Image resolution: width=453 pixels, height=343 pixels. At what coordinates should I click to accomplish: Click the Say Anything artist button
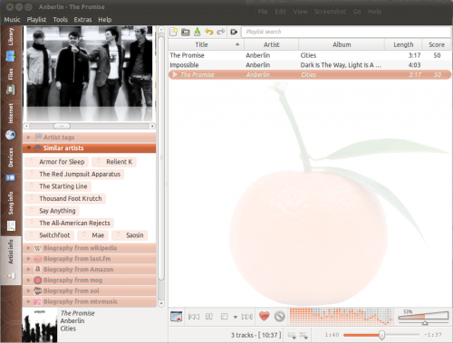[x=52, y=211]
